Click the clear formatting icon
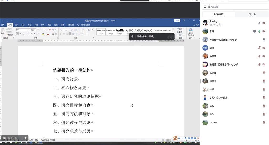 50,30
